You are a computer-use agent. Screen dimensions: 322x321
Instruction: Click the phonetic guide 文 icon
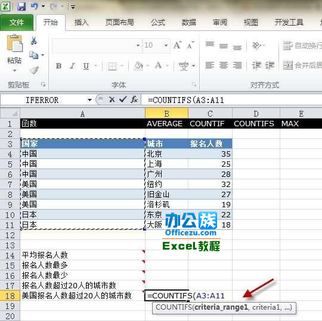pyautogui.click(x=184, y=66)
